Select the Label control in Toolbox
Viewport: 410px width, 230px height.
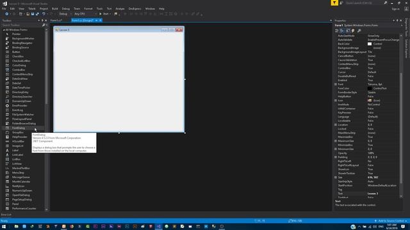pos(15,151)
